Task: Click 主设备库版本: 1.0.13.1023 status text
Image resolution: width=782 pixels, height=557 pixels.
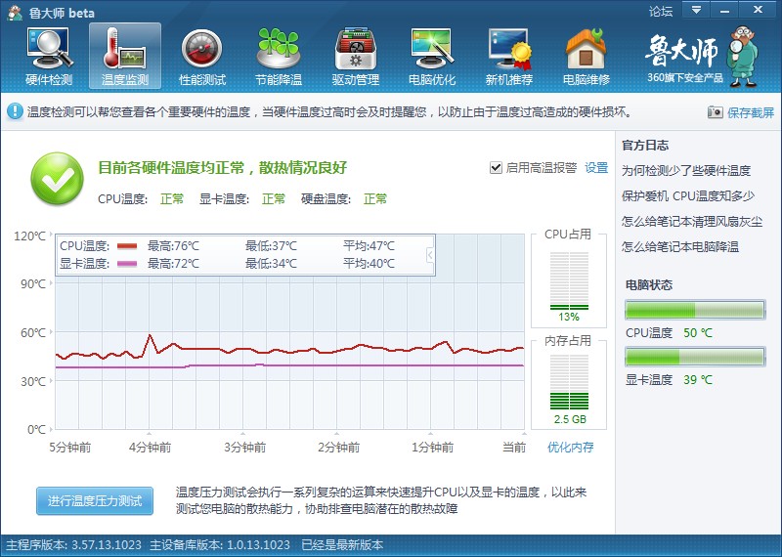Action: point(220,545)
